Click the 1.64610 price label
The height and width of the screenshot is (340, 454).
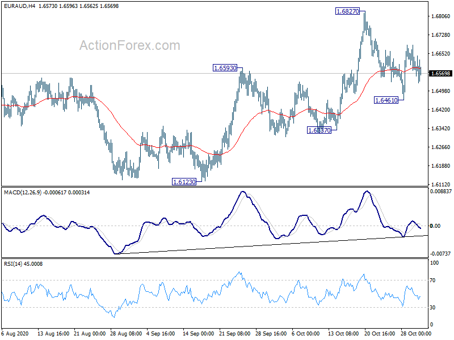[386, 100]
